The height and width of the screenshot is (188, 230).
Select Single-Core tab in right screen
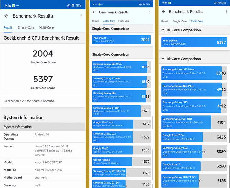(180, 21)
